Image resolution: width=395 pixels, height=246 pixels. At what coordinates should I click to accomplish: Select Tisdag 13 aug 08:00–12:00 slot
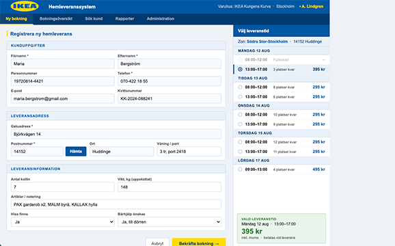[282, 87]
